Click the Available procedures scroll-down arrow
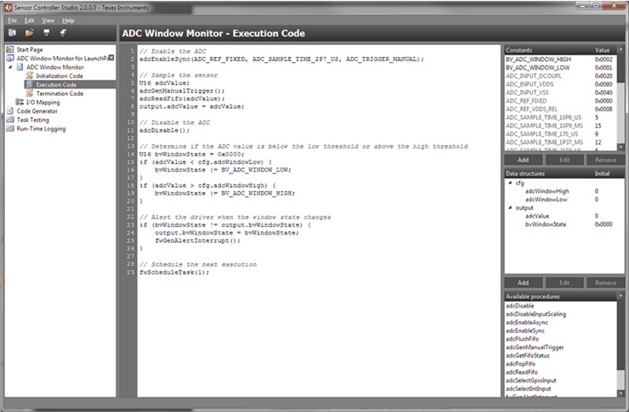629x412 pixels. pos(621,393)
